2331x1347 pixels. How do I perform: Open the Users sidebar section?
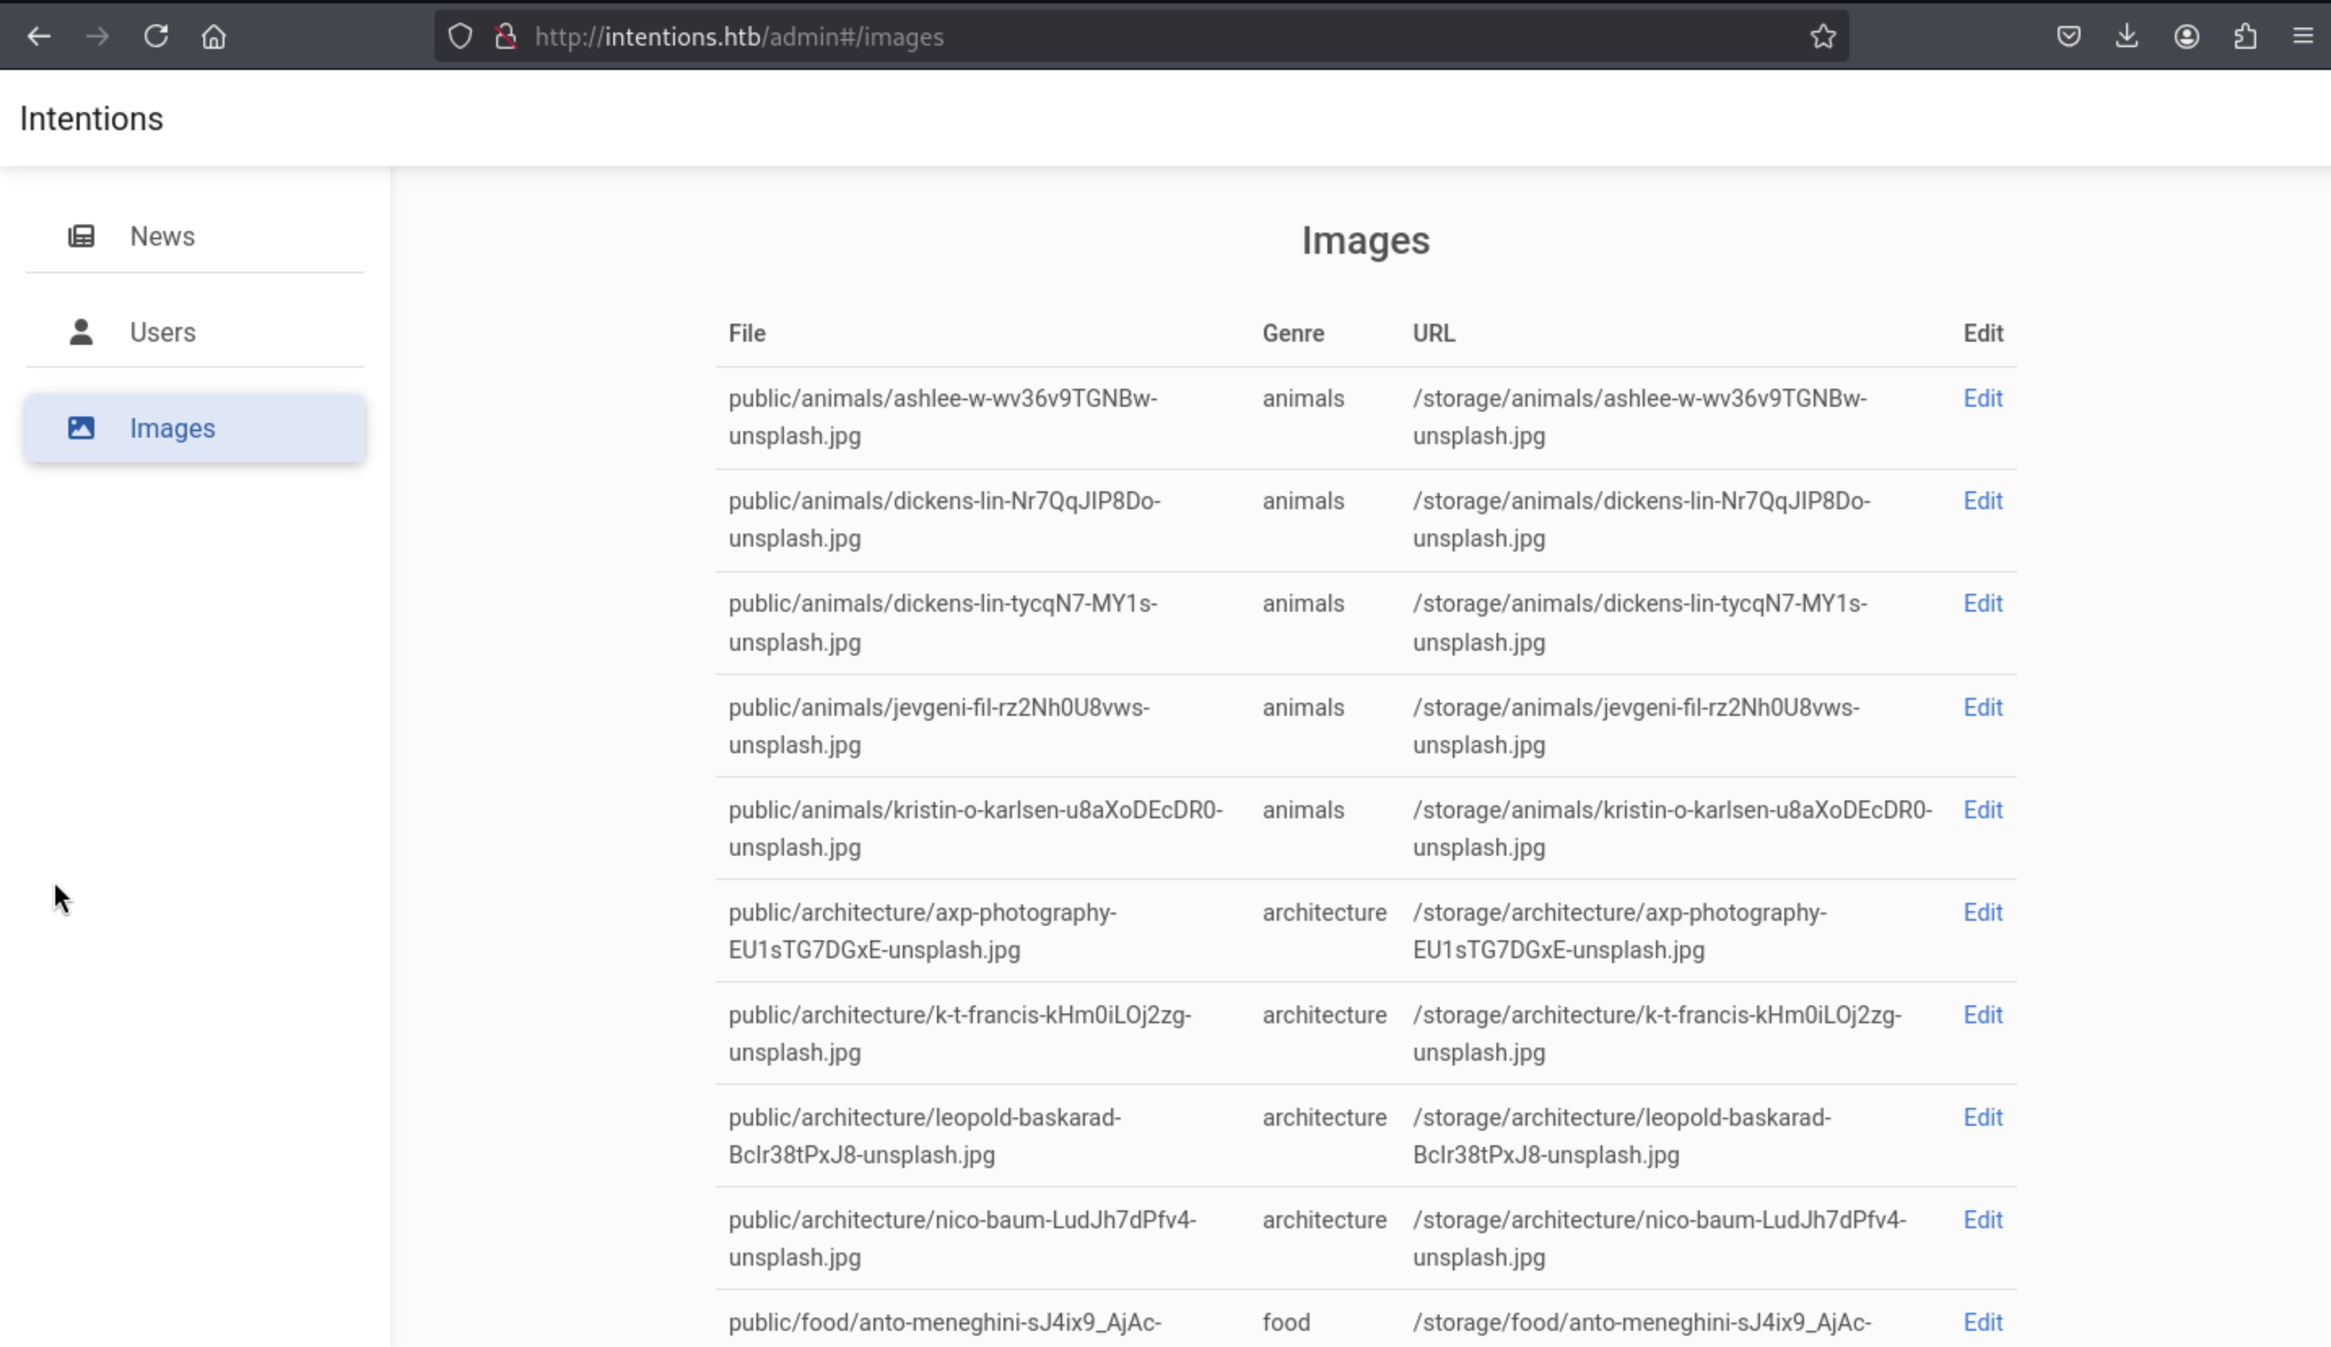[162, 332]
